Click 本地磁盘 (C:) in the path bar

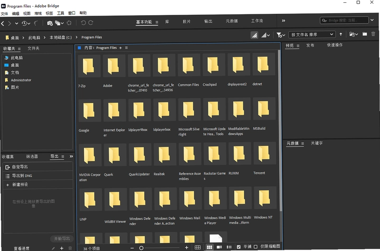[61, 38]
